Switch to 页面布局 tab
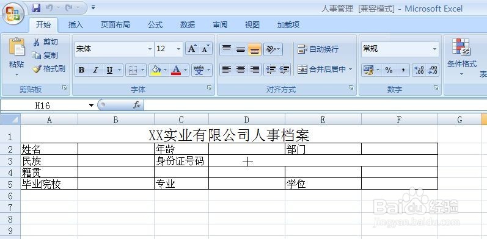The height and width of the screenshot is (239, 487). point(115,25)
